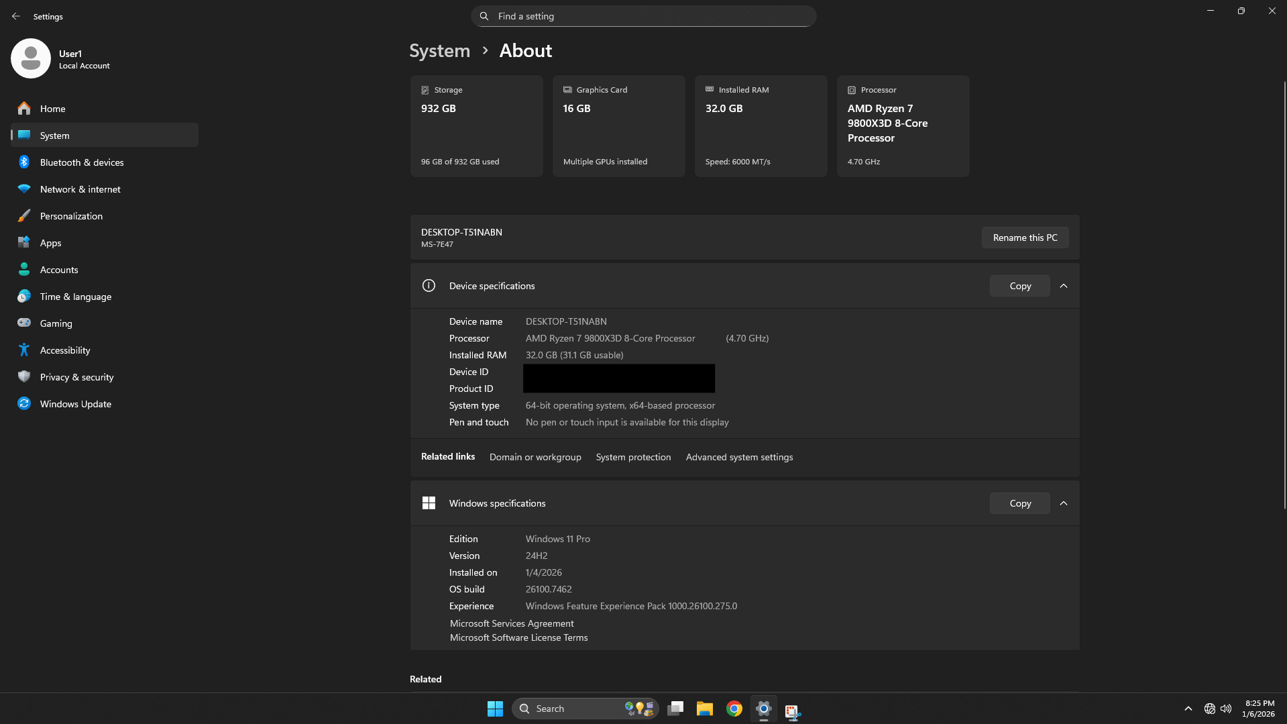
Task: Open Task View from the taskbar
Action: click(675, 709)
